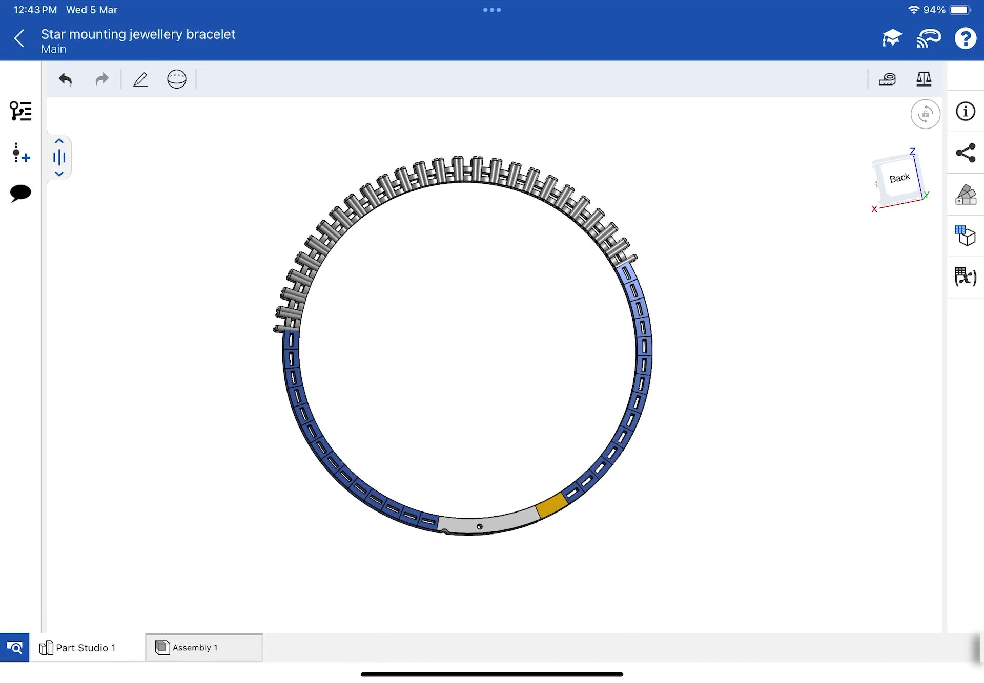This screenshot has height=683, width=984.
Task: Go back using the back arrow
Action: tap(19, 38)
